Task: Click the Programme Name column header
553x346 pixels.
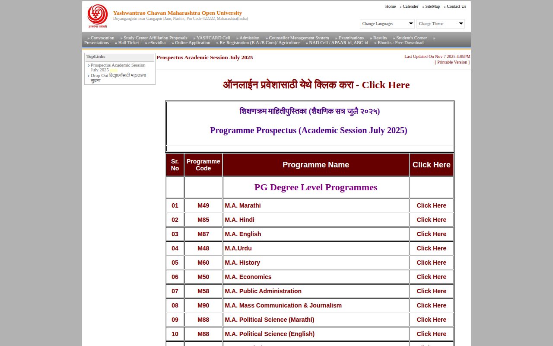Action: coord(316,165)
